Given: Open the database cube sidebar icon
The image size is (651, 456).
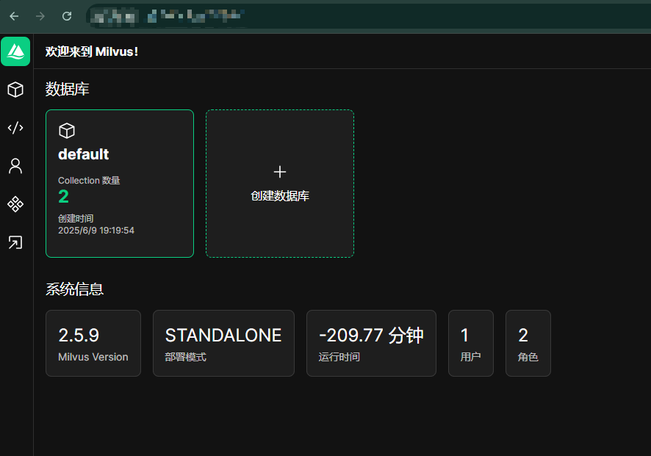Looking at the screenshot, I should (x=15, y=90).
